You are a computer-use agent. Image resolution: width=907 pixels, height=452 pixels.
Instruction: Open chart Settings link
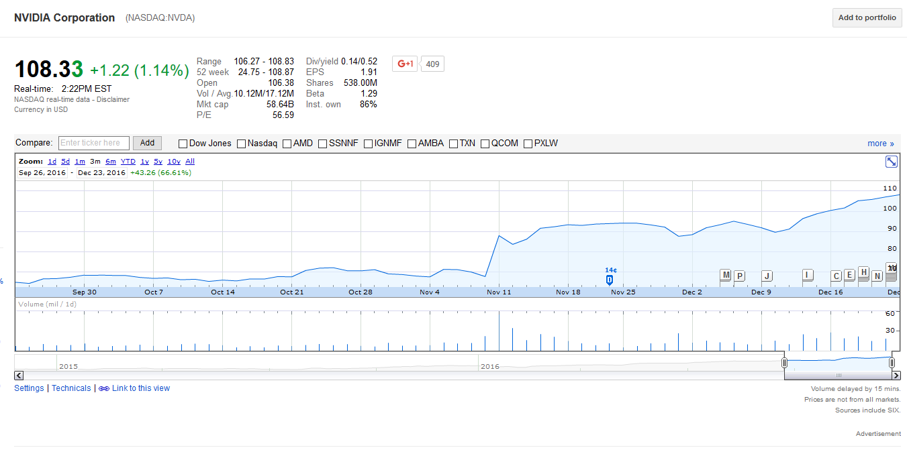coord(29,388)
